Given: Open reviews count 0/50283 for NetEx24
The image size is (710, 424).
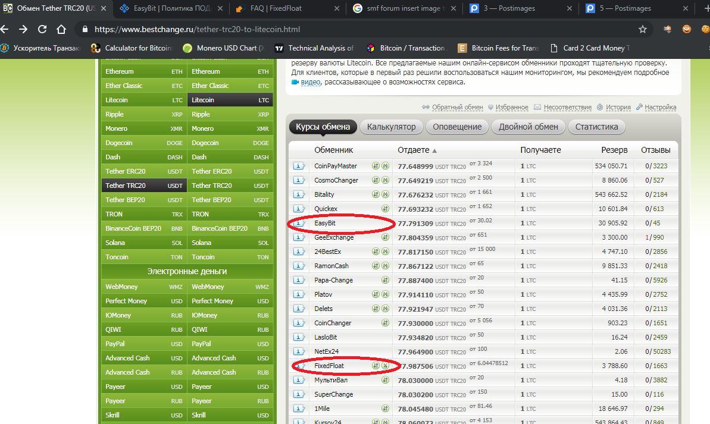Looking at the screenshot, I should 658,351.
